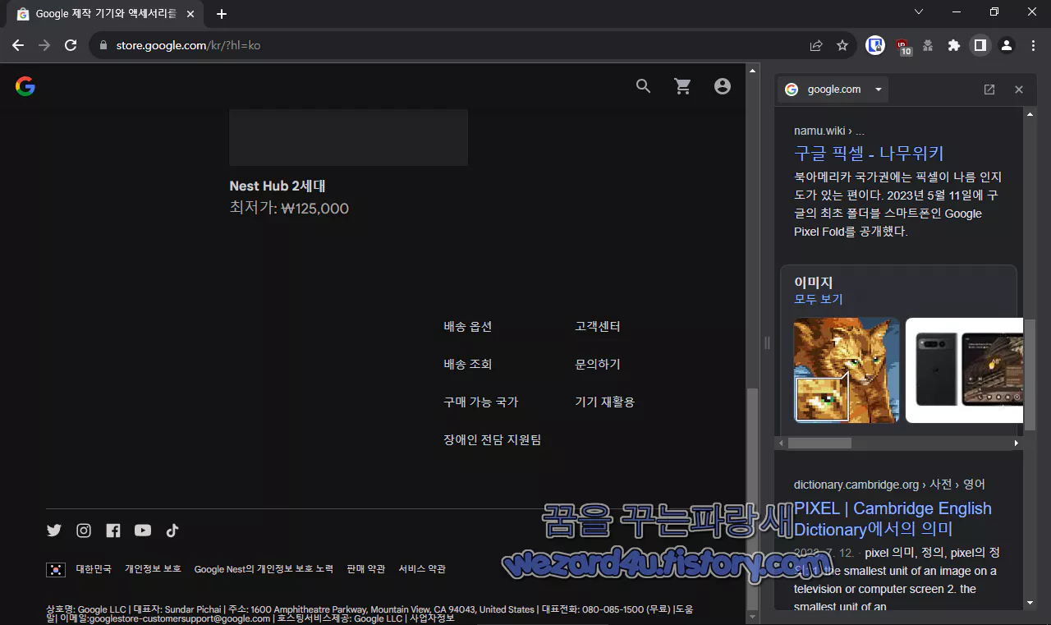Click the side panel scroll down arrow
The width and height of the screenshot is (1051, 625).
[1030, 603]
